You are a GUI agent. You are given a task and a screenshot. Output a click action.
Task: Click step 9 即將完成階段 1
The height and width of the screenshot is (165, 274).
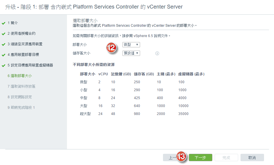[21, 108]
